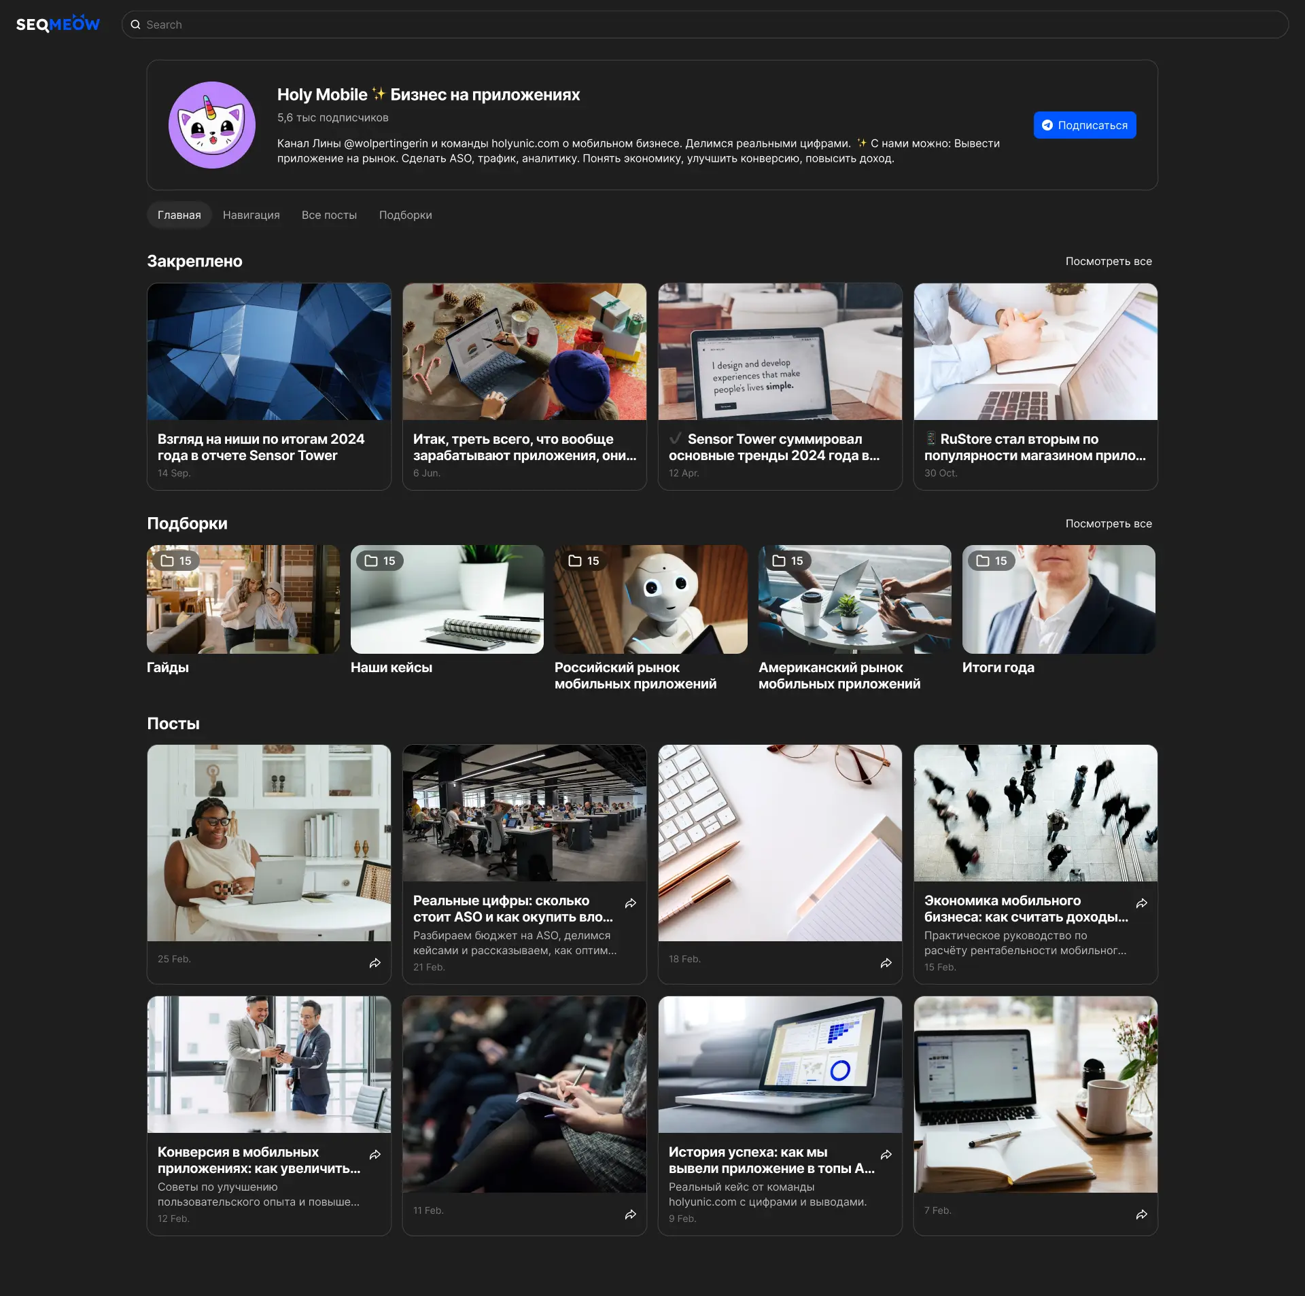Open the Все посты tab

click(x=329, y=215)
